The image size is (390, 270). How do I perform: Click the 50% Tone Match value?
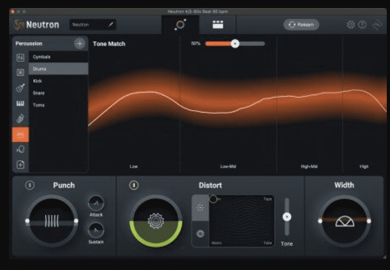point(195,43)
